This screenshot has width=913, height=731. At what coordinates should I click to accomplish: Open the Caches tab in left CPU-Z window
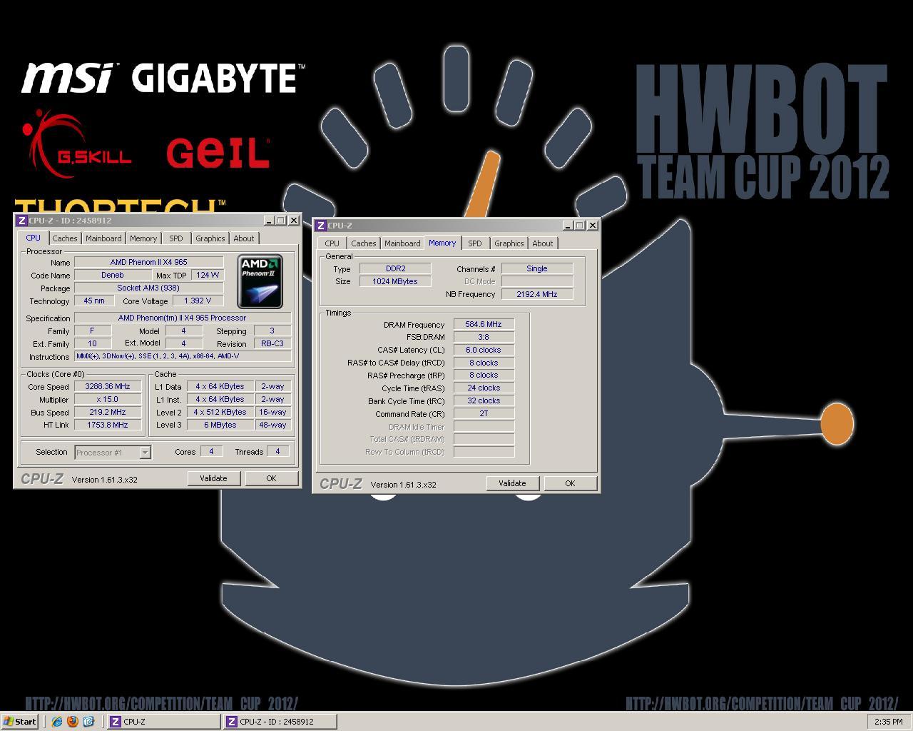click(64, 238)
